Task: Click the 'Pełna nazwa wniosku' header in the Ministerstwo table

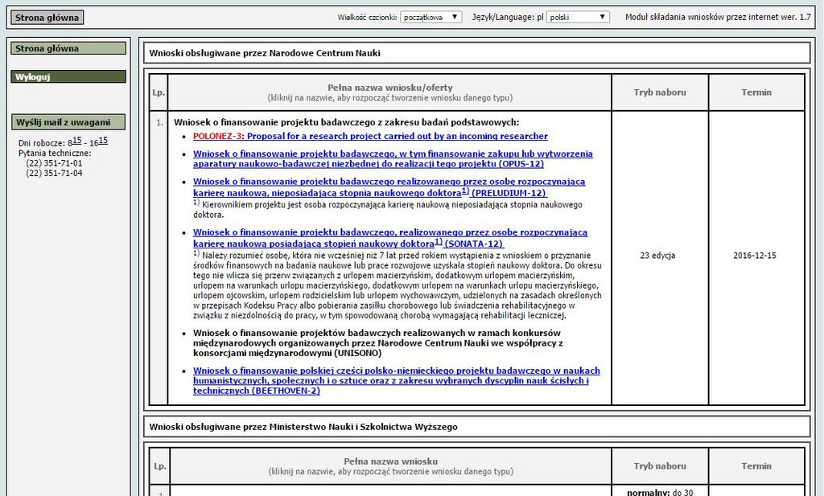Action: [x=390, y=461]
